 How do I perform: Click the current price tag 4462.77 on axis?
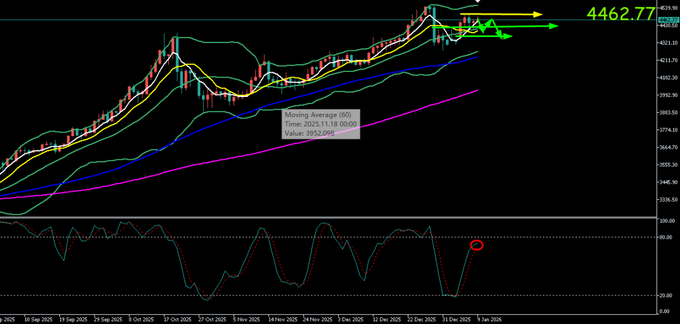pos(667,20)
